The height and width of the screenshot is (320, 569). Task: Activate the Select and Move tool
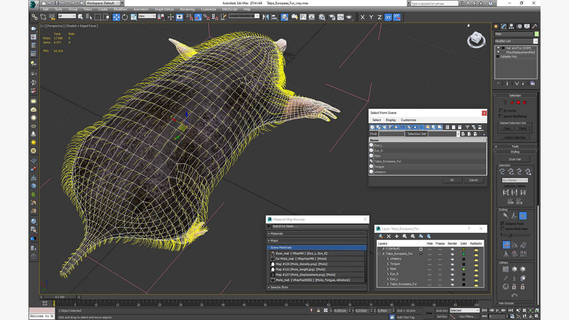click(116, 17)
